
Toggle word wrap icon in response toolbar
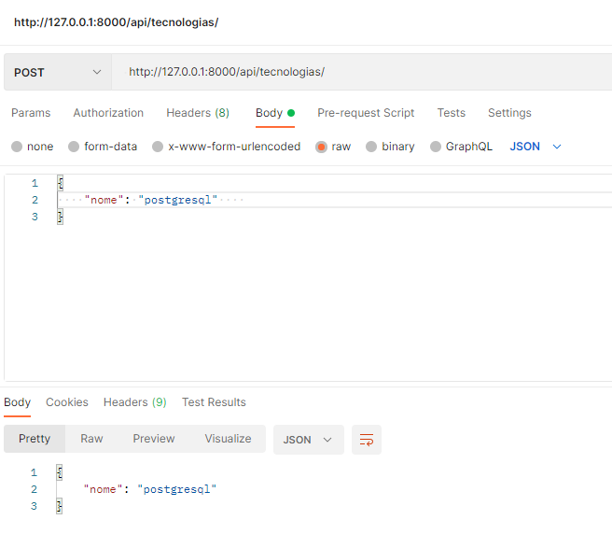(366, 440)
